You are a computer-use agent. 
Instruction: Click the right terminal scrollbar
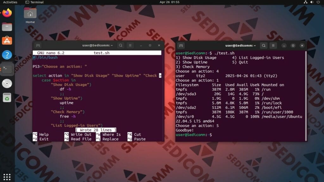tap(306, 96)
